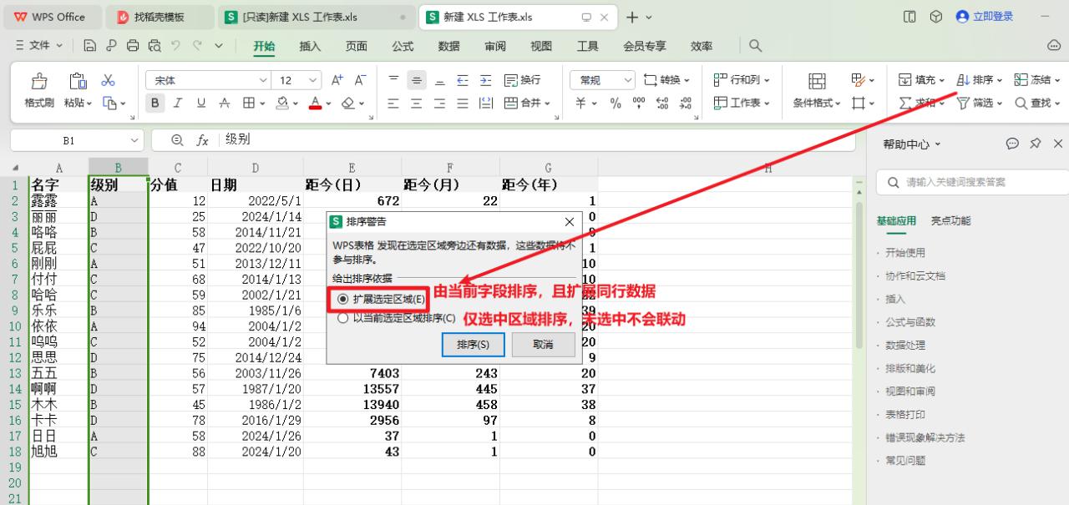
Task: Click the cell fill color bucket
Action: pos(281,104)
